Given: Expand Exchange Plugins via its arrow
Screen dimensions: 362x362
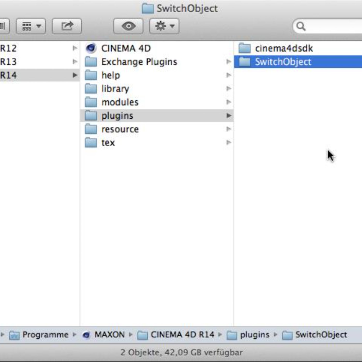Looking at the screenshot, I should pyautogui.click(x=229, y=62).
